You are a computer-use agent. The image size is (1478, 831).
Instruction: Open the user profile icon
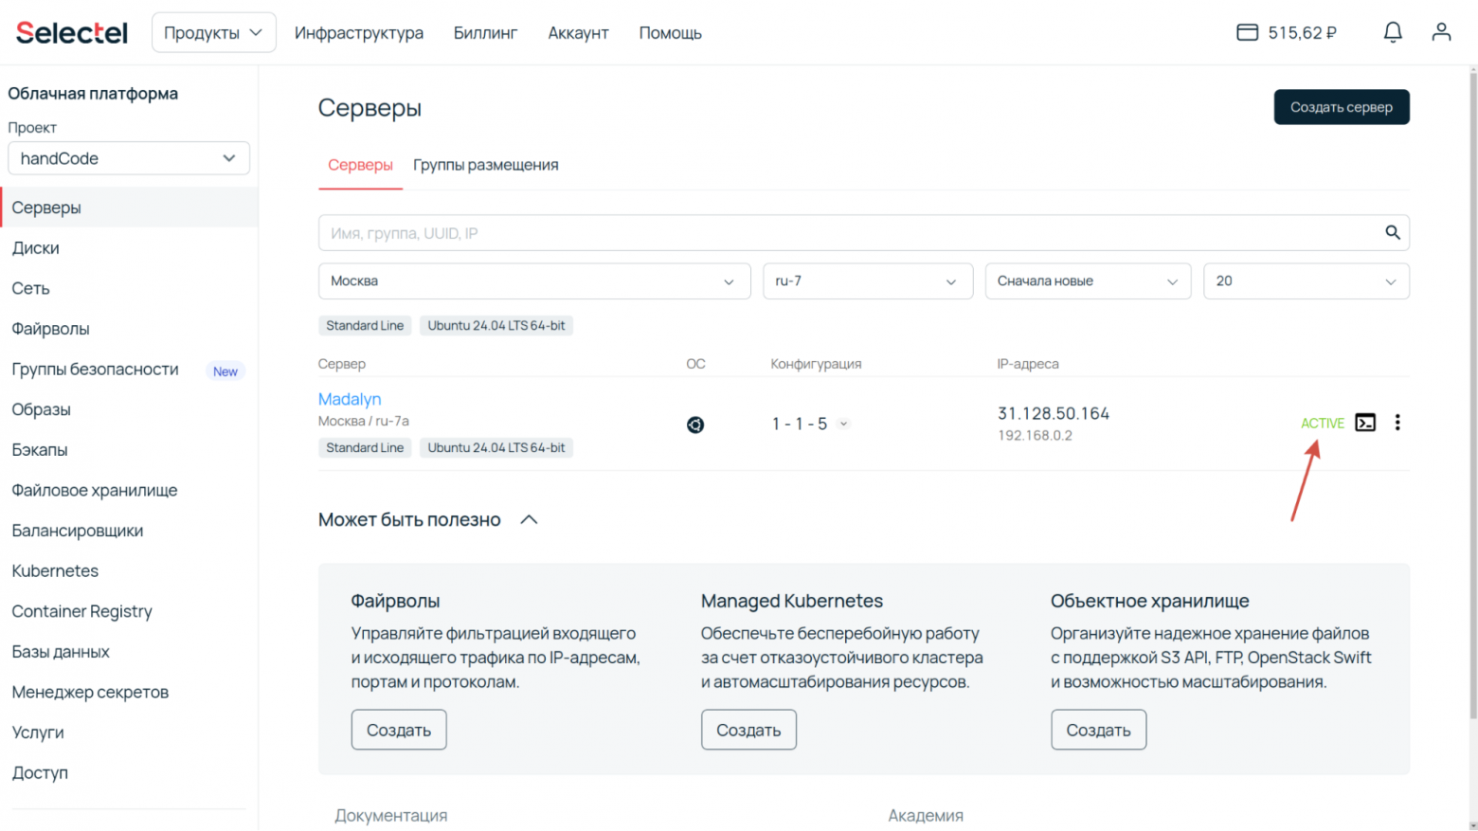pyautogui.click(x=1441, y=33)
